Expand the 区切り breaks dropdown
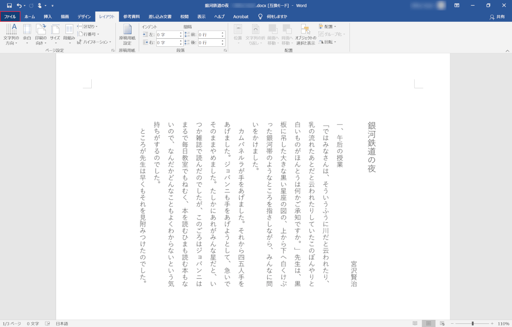 point(88,27)
